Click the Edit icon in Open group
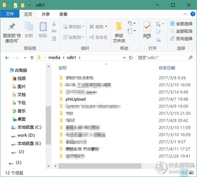Viewport: 197px width, 177px height. click(158, 32)
